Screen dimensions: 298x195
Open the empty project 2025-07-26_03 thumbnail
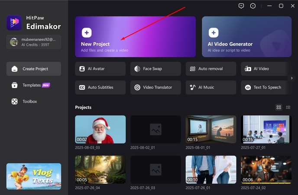pyautogui.click(x=155, y=170)
